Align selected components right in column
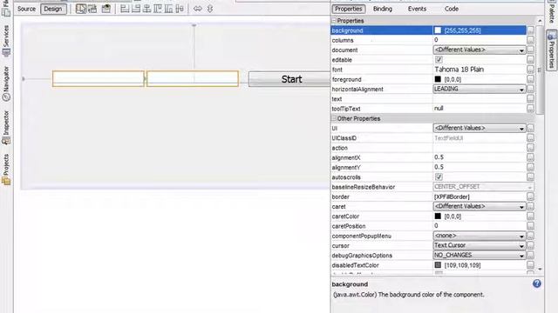 click(x=136, y=9)
